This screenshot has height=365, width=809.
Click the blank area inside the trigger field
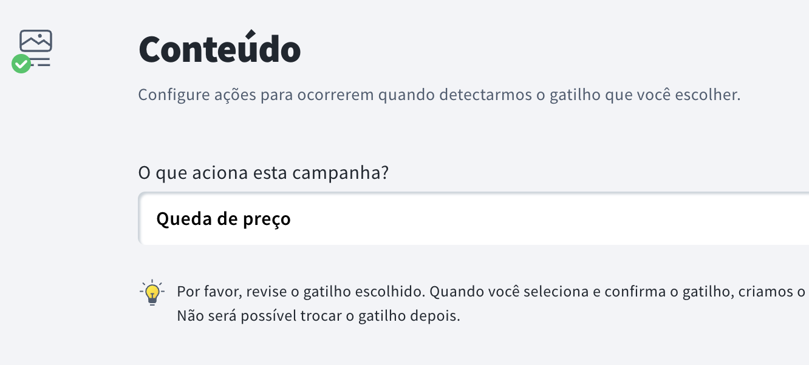[x=547, y=219]
